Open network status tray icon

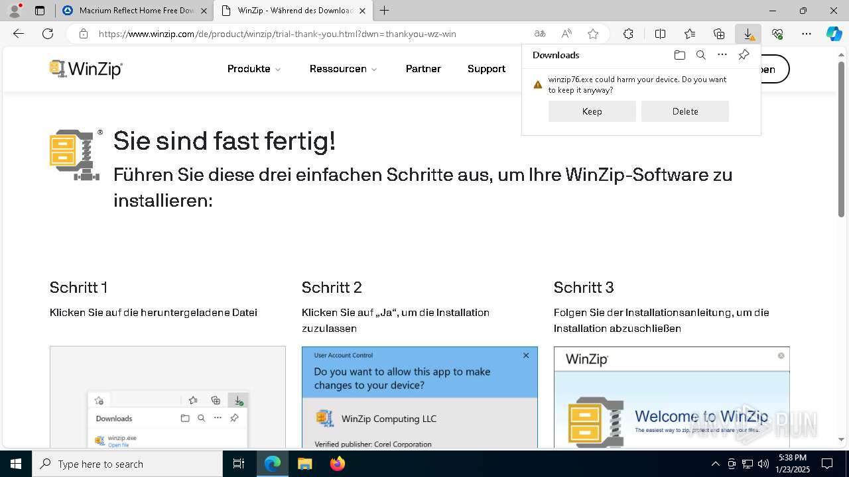[x=748, y=464]
